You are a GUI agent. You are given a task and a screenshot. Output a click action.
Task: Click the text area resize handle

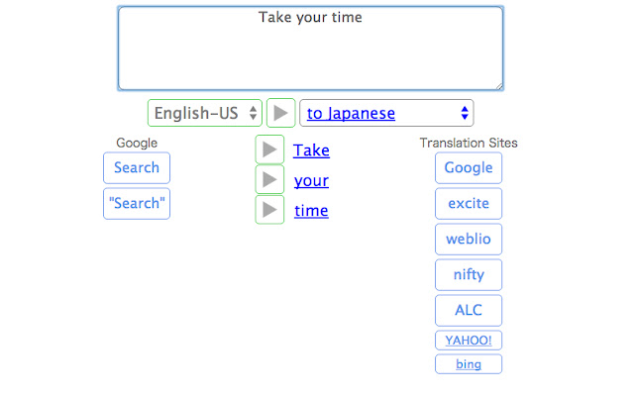pos(498,86)
